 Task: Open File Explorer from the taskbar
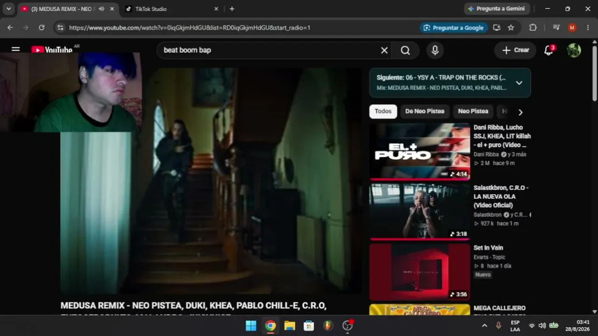(x=290, y=326)
